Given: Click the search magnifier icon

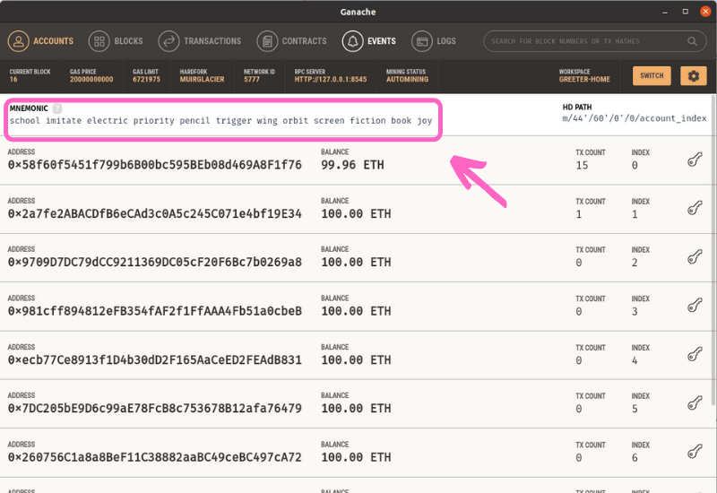Looking at the screenshot, I should [692, 41].
